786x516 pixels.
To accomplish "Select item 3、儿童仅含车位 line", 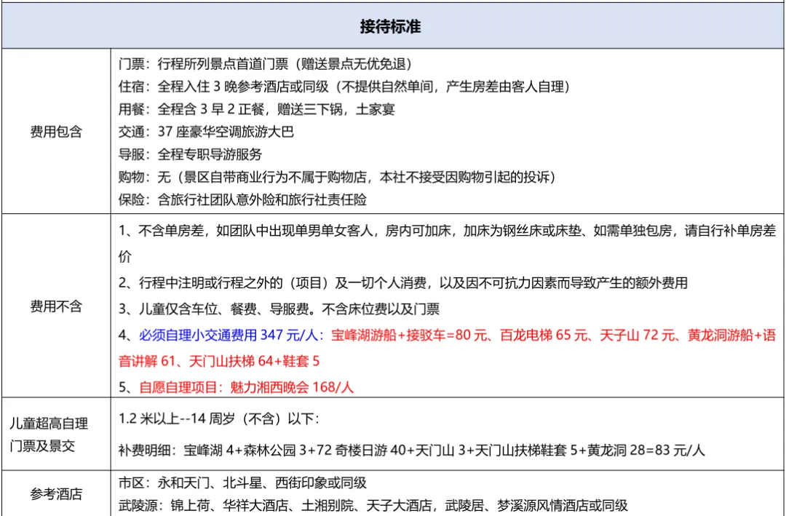I will (x=279, y=309).
